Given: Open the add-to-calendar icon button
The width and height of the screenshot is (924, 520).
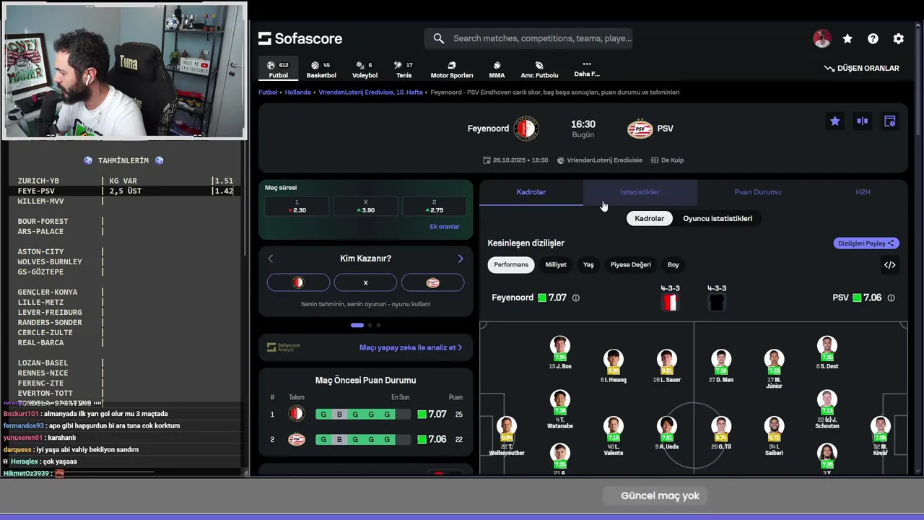Looking at the screenshot, I should tap(889, 121).
